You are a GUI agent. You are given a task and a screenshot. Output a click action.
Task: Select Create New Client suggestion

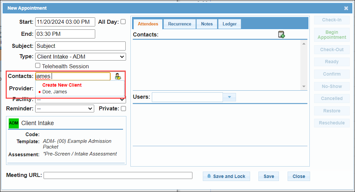click(62, 85)
